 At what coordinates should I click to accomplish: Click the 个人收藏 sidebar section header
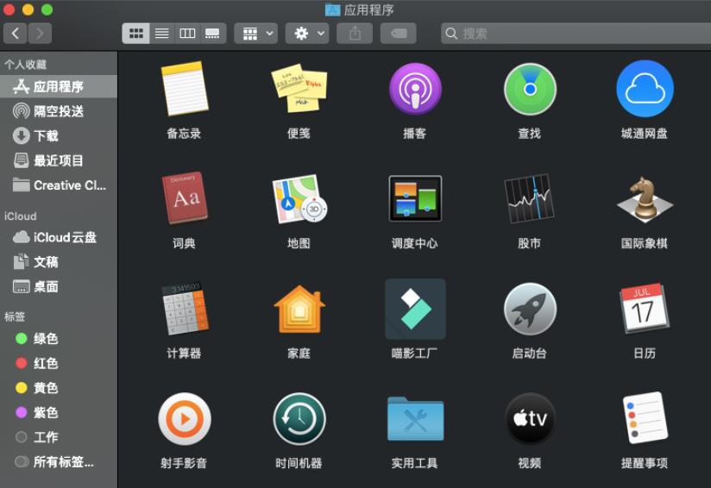[25, 65]
